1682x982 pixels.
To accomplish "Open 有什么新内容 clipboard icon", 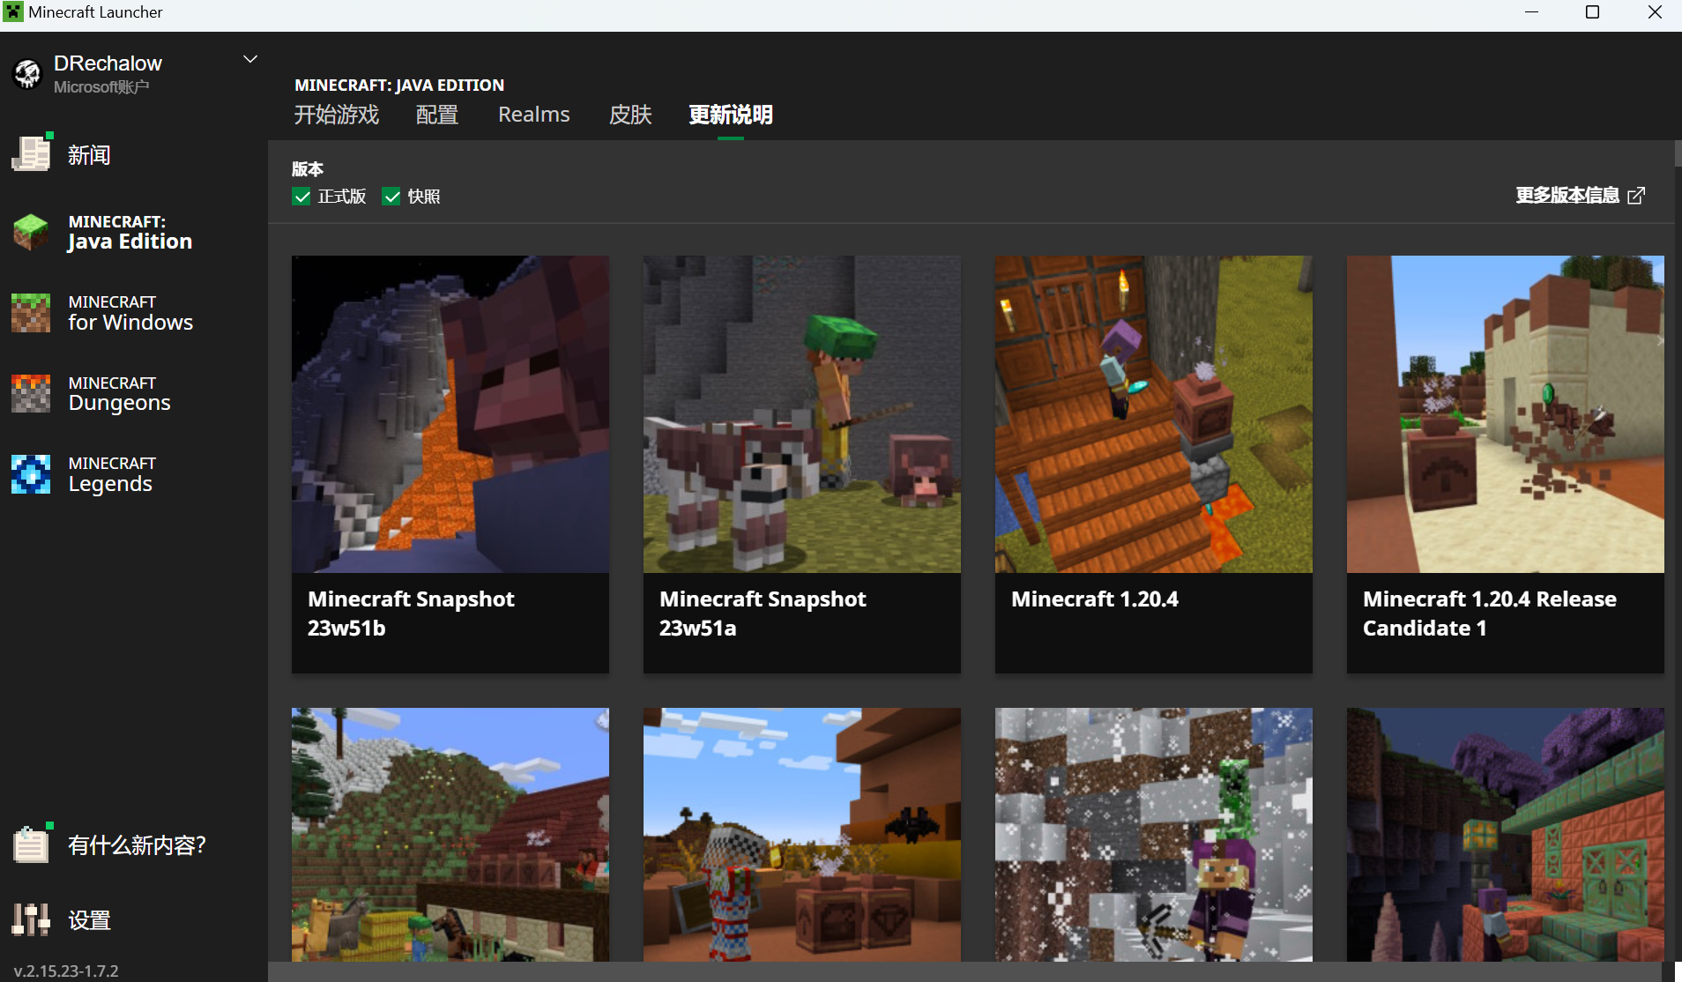I will pyautogui.click(x=32, y=844).
